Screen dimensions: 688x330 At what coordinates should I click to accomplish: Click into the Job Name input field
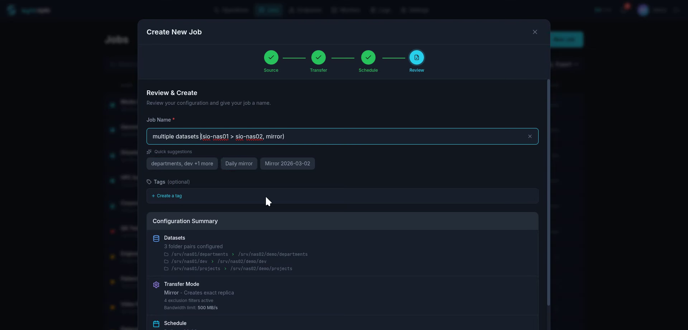click(342, 136)
